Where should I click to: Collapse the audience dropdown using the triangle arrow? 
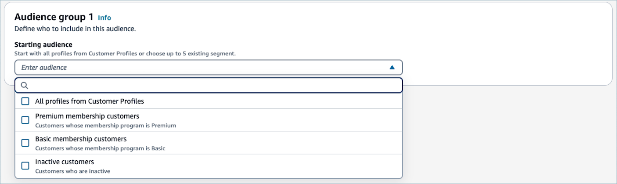(392, 68)
